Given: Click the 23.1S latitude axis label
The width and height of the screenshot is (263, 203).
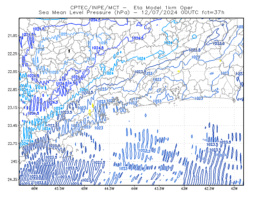Looking at the screenshot, I should (x=12, y=108).
